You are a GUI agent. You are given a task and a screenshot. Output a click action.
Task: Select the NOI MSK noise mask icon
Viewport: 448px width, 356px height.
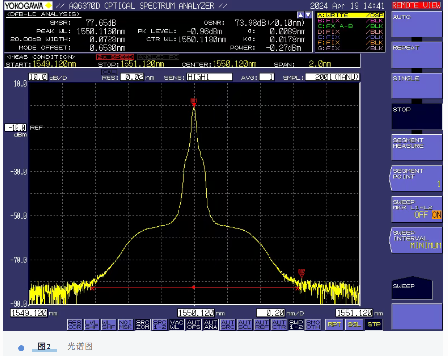(x=125, y=324)
